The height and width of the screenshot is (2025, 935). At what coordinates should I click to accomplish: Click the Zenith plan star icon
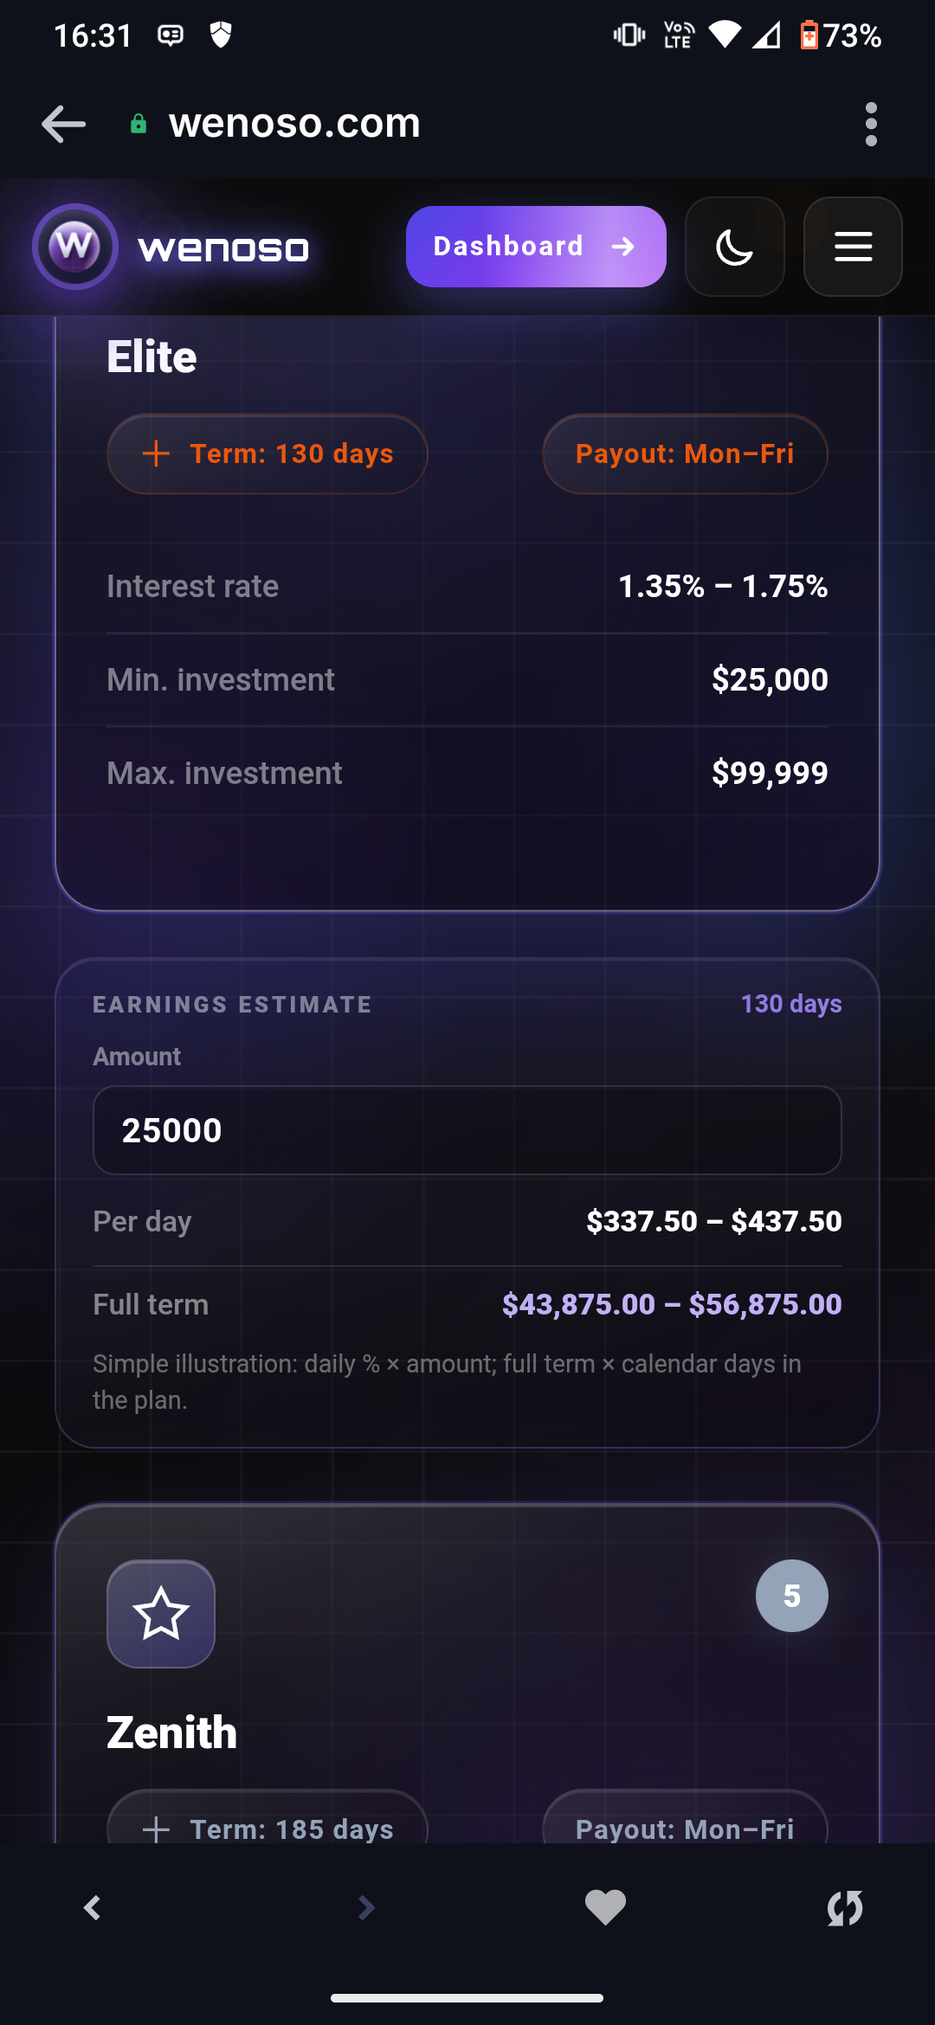161,1614
